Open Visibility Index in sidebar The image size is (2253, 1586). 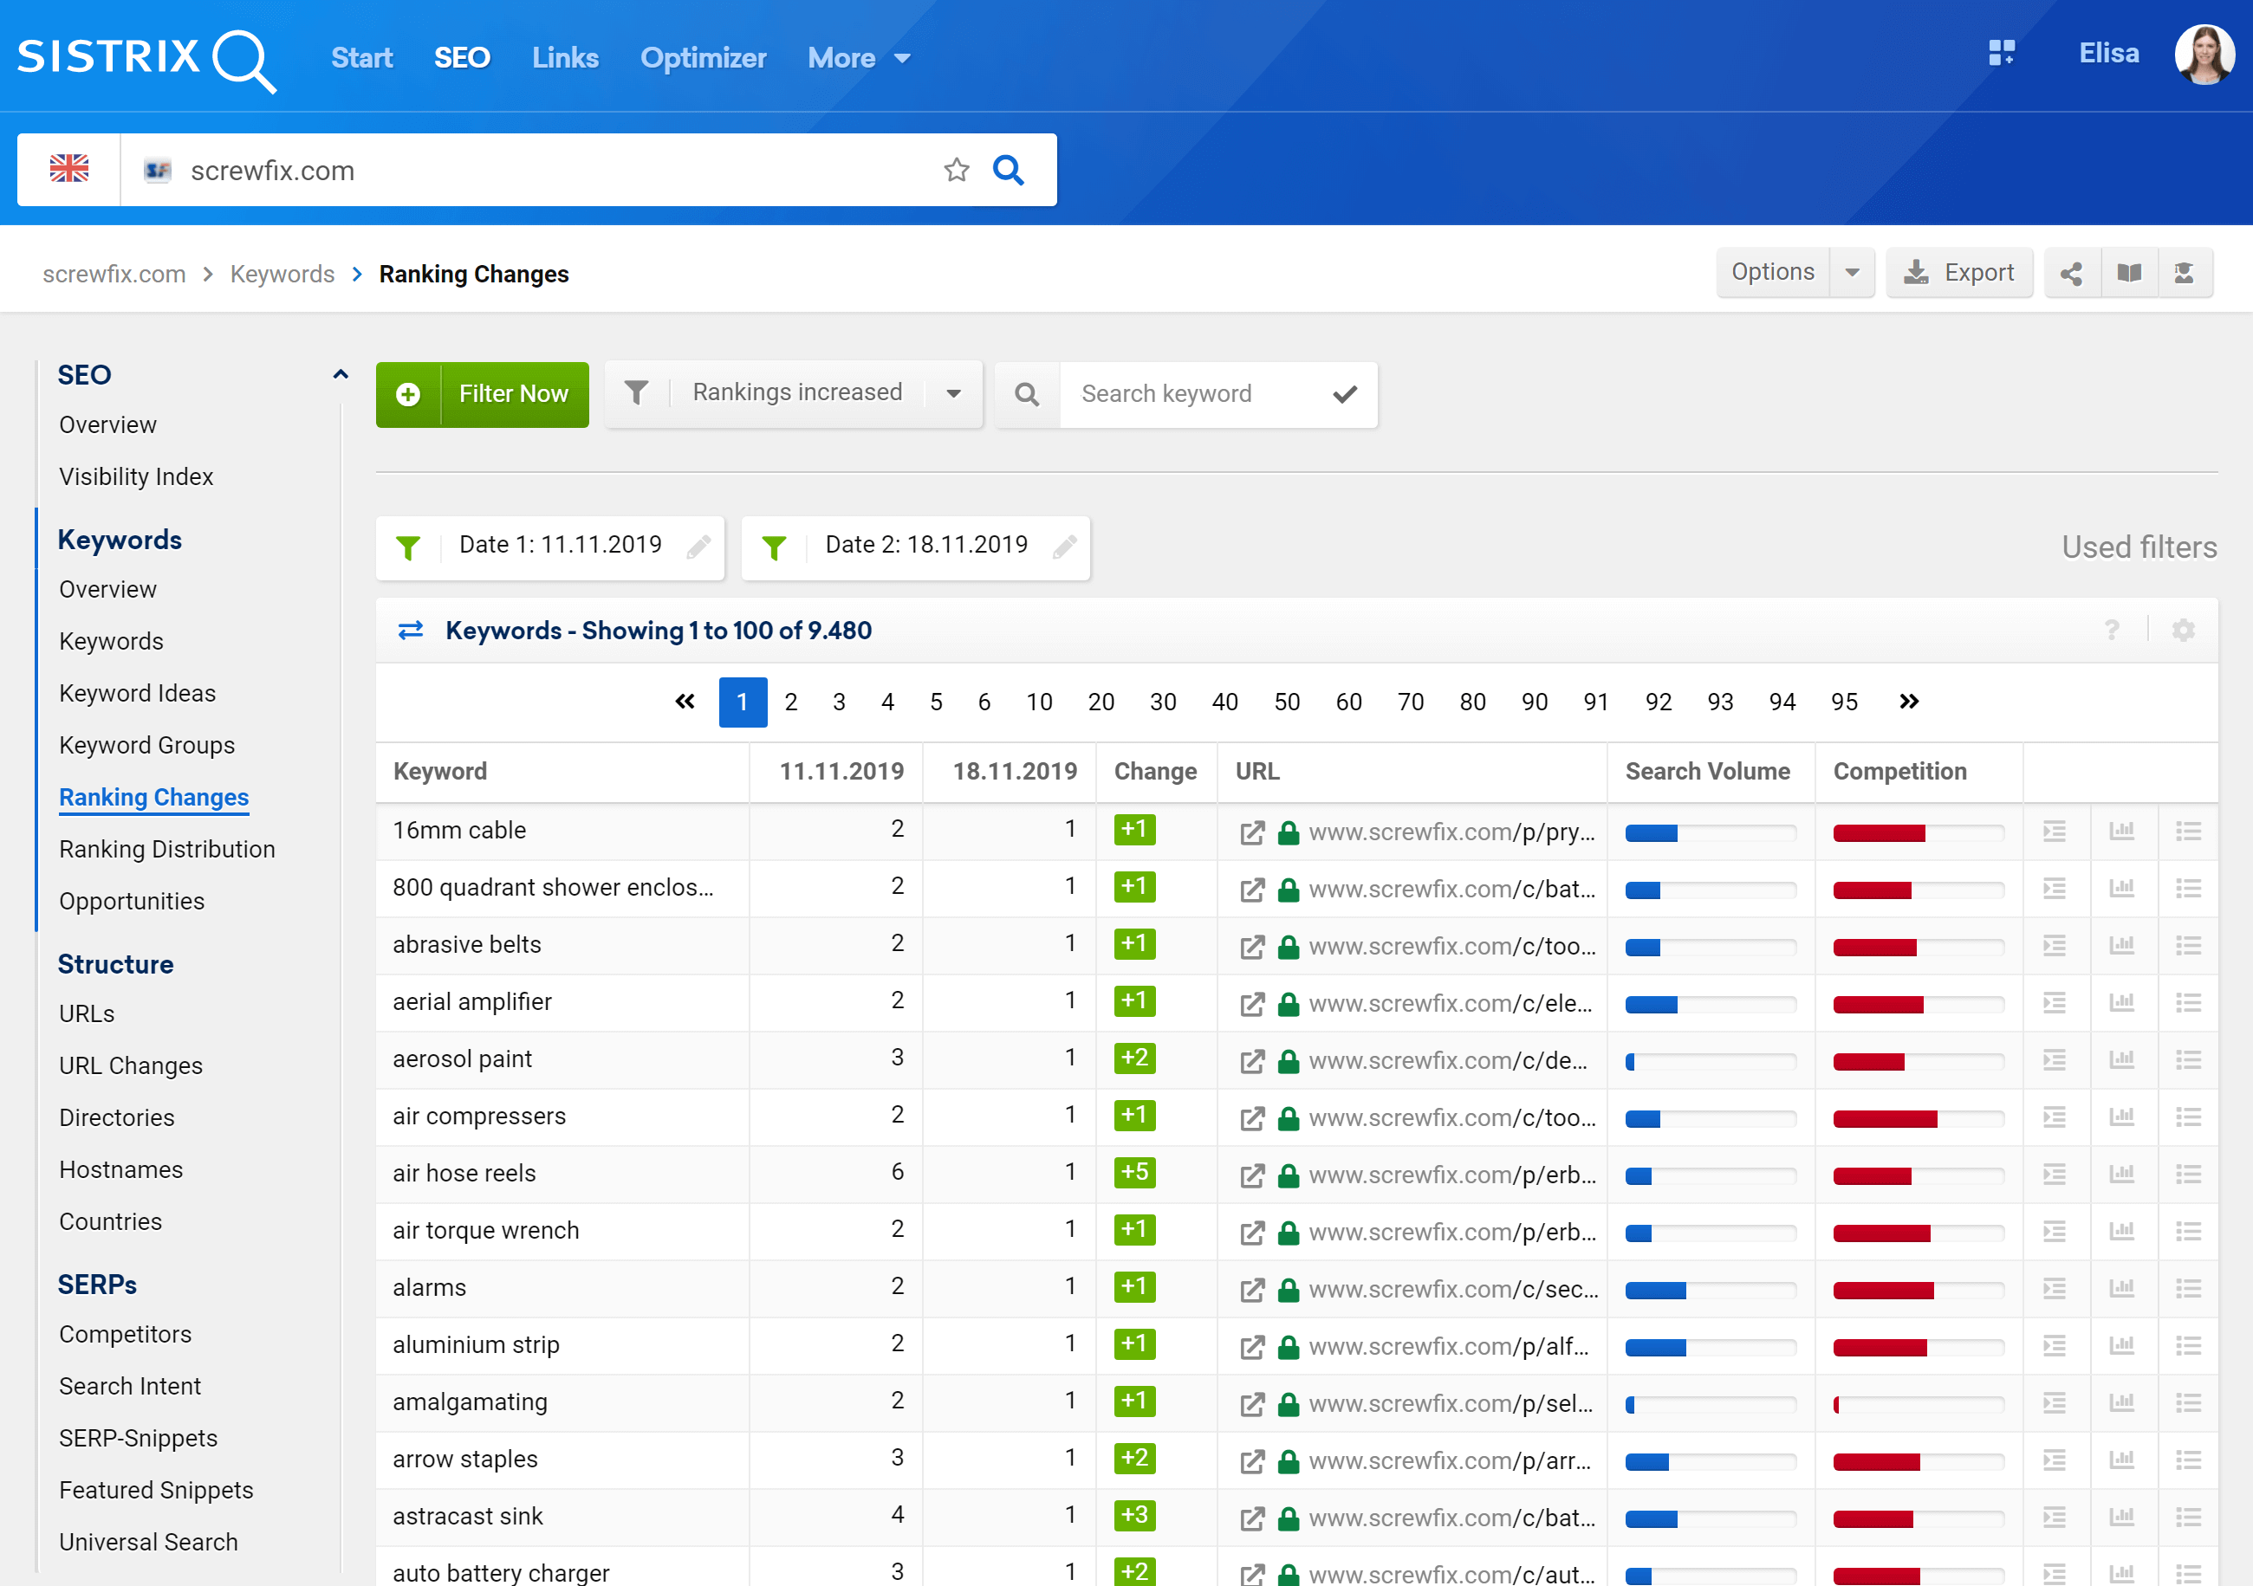[x=135, y=476]
